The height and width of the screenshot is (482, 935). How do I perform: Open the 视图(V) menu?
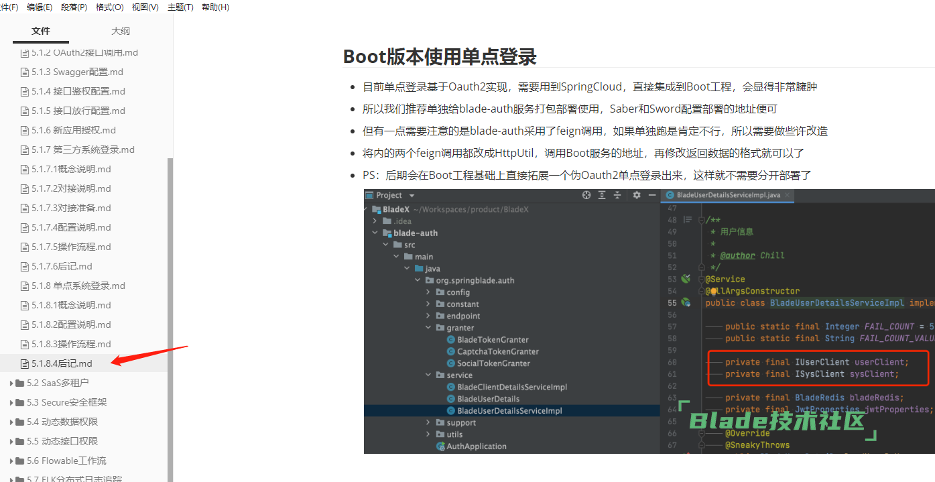[x=145, y=7]
